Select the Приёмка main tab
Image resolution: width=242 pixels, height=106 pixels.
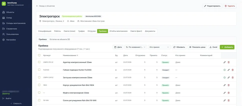[103, 31]
